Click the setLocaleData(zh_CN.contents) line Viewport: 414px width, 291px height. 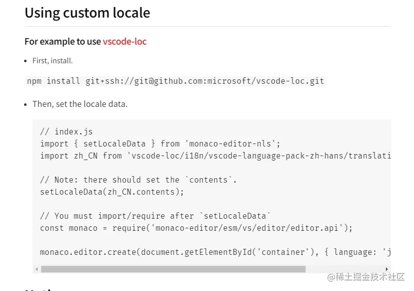tap(112, 192)
